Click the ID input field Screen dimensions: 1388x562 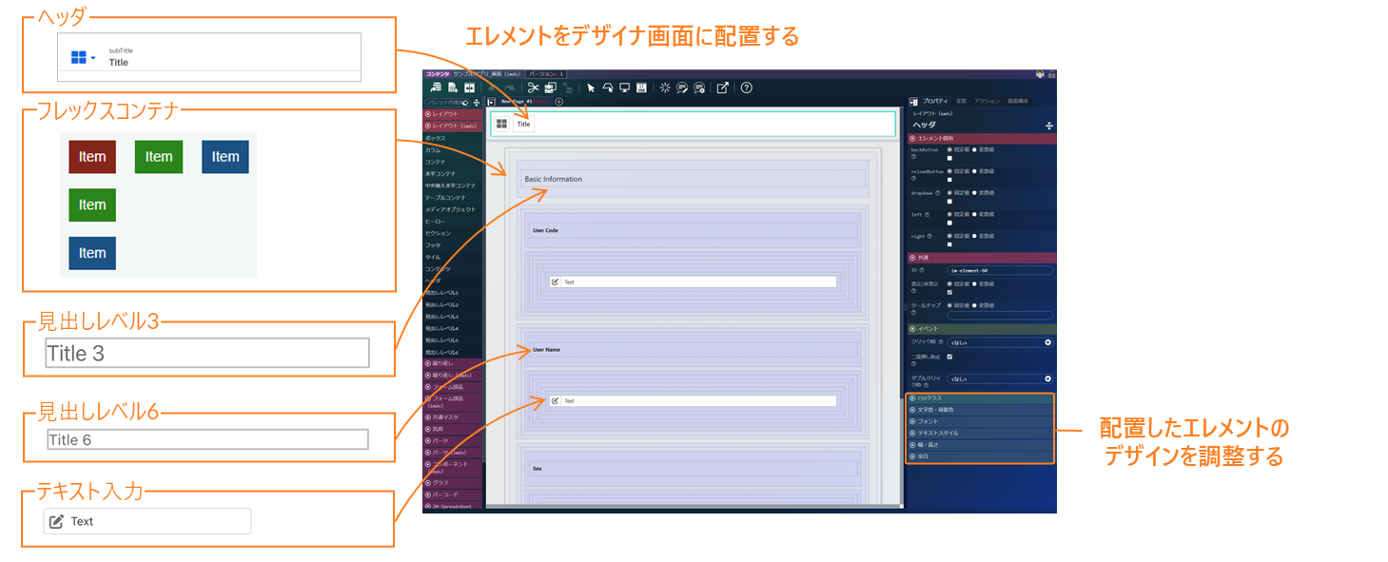999,270
